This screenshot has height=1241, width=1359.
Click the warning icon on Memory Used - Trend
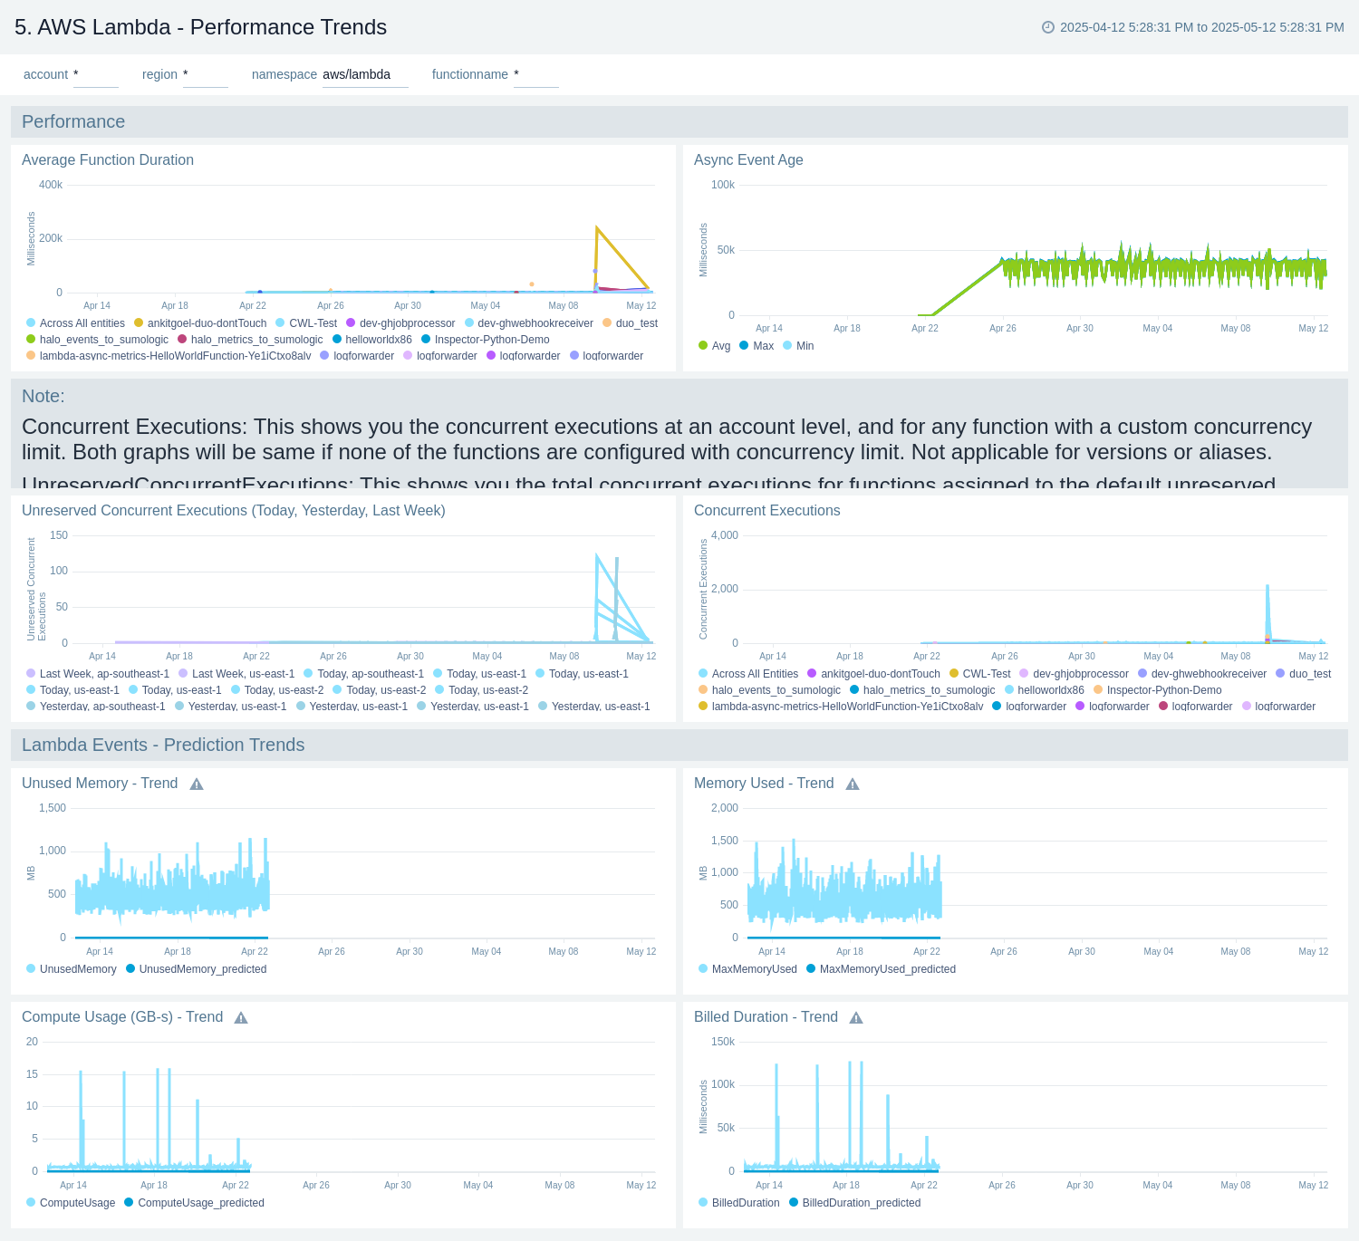(852, 784)
